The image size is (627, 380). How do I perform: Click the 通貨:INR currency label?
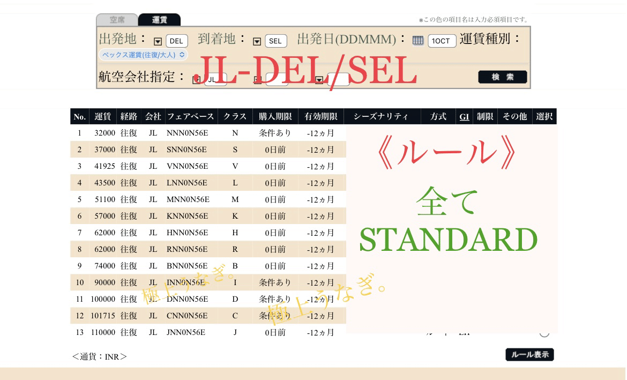(100, 356)
